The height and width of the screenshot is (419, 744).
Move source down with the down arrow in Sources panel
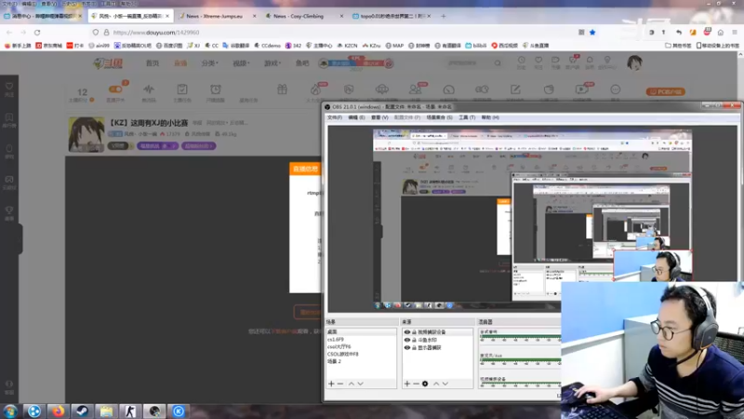tap(445, 384)
